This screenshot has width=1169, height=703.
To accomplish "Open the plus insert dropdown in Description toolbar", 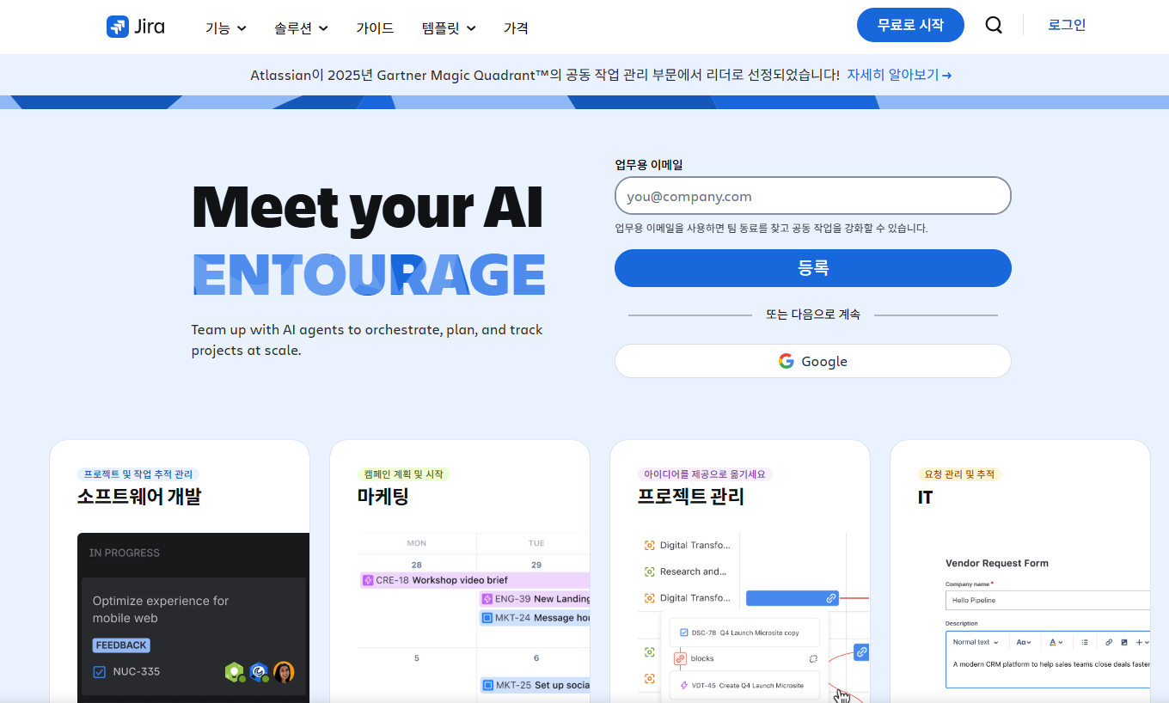I will pyautogui.click(x=1142, y=642).
